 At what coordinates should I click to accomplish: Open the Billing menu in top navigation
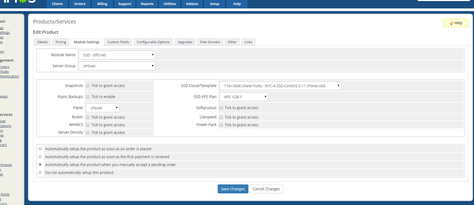coord(102,4)
